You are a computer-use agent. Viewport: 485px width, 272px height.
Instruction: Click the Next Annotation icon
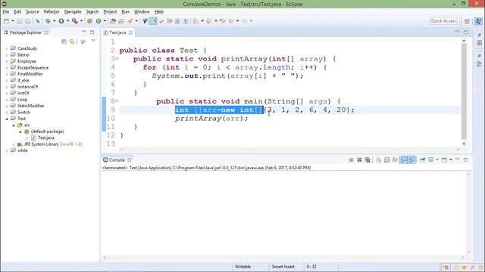tap(196, 21)
